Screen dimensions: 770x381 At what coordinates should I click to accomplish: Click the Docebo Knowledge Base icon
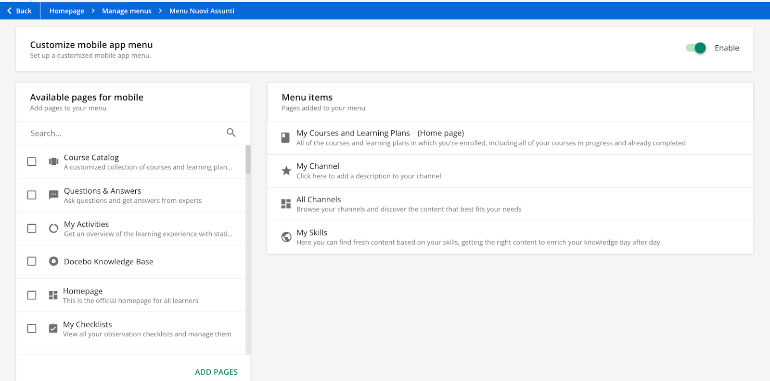[x=53, y=261]
